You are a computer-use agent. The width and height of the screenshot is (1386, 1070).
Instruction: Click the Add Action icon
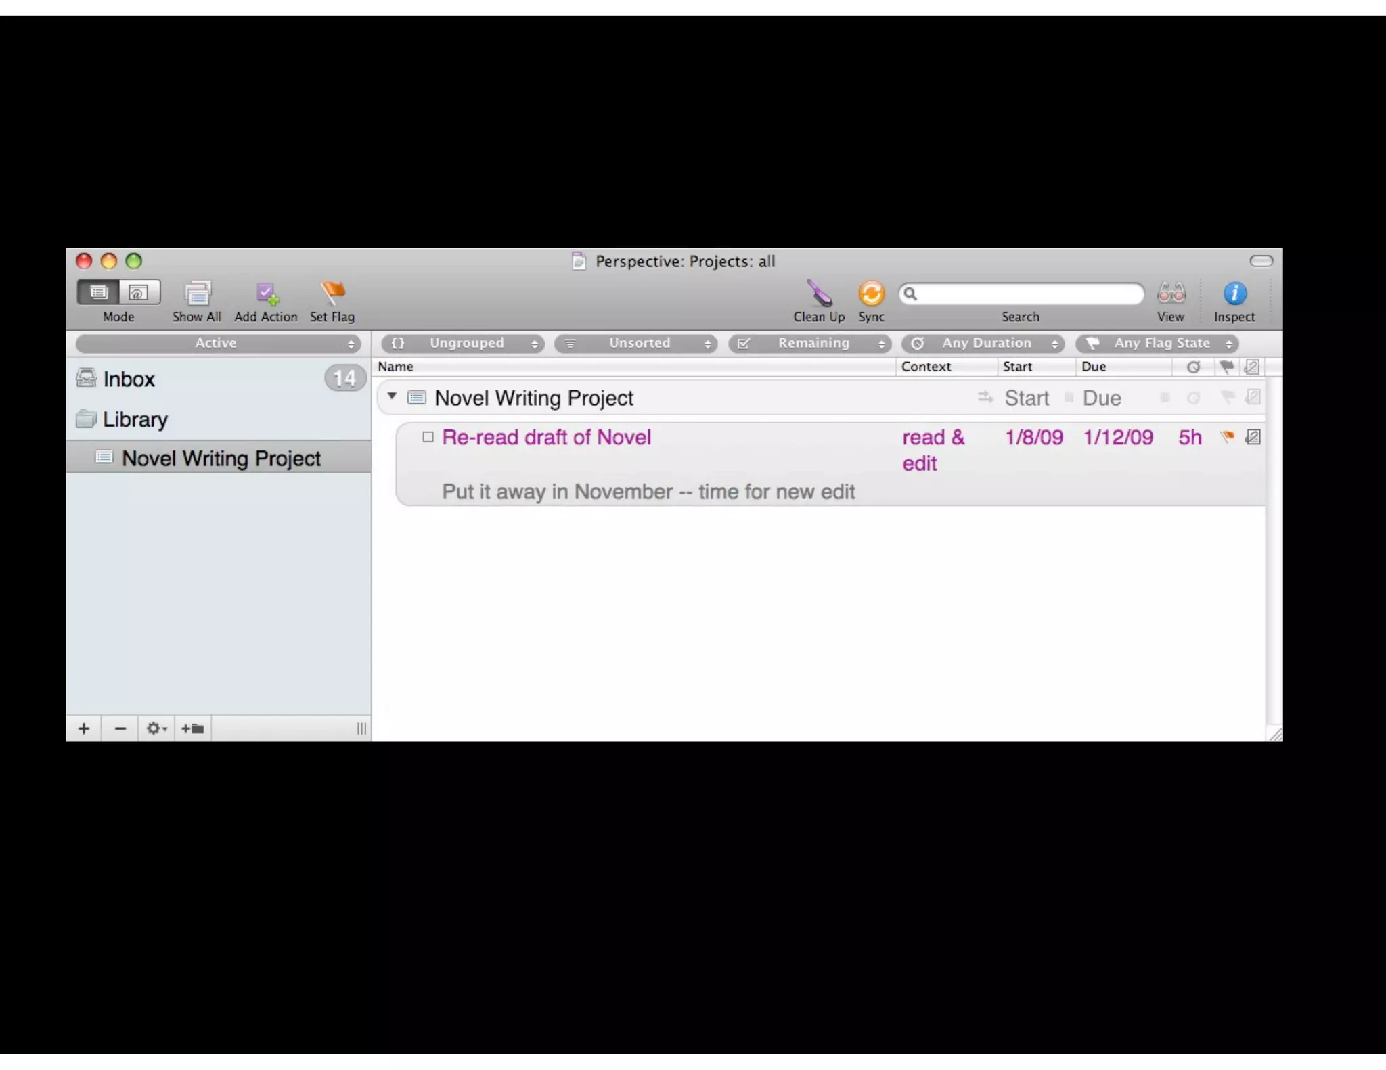click(266, 294)
